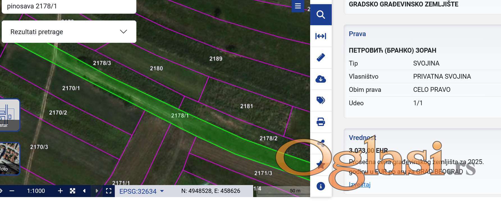The width and height of the screenshot is (501, 201).
Task: Expand the Rezultati pretrage dropdown
Action: click(69, 32)
